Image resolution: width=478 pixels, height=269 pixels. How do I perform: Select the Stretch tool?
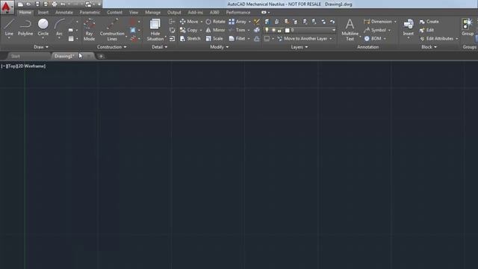190,39
